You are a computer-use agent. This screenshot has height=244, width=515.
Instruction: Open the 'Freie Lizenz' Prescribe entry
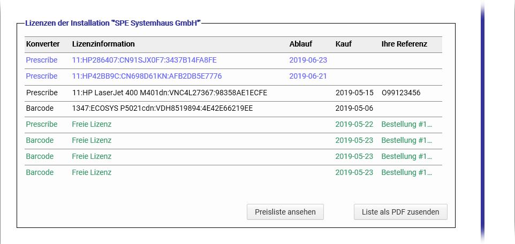click(x=92, y=125)
